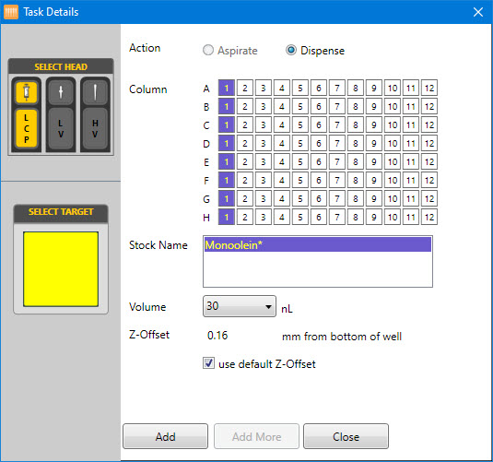The width and height of the screenshot is (493, 462).
Task: Select the Aspirate radio button
Action: click(208, 50)
